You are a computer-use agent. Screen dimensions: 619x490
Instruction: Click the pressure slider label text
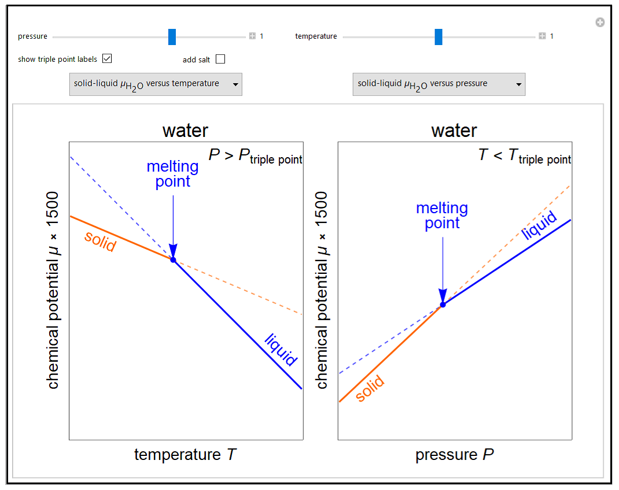[32, 36]
